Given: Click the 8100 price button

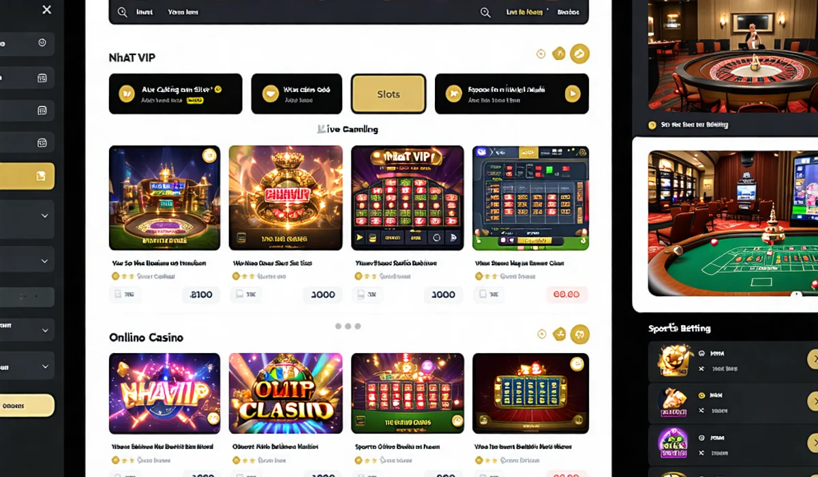Looking at the screenshot, I should (201, 294).
